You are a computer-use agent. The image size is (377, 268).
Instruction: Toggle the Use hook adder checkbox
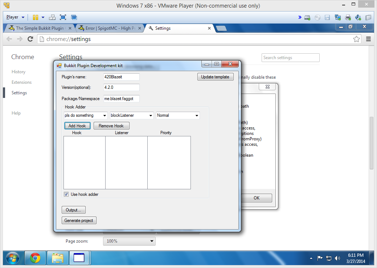pos(66,194)
